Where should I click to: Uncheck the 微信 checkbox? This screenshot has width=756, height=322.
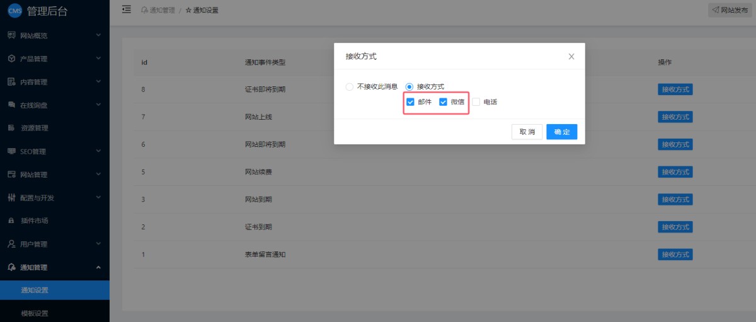coord(443,101)
